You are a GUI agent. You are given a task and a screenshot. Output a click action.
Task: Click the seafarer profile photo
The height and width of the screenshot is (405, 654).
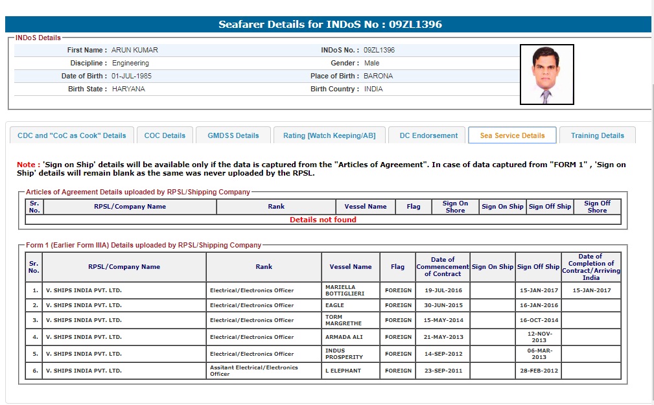click(546, 75)
